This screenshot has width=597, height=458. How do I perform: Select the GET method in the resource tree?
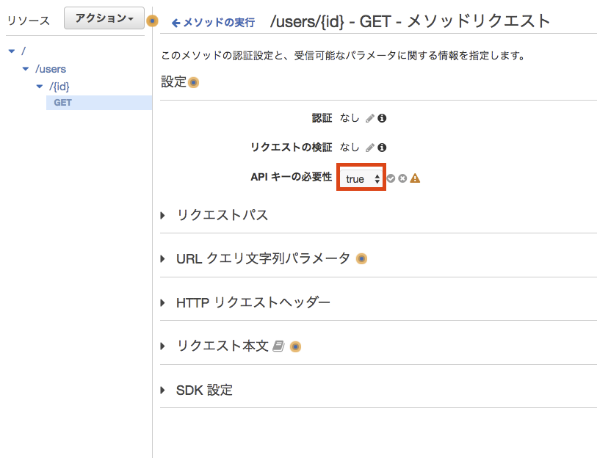[63, 103]
